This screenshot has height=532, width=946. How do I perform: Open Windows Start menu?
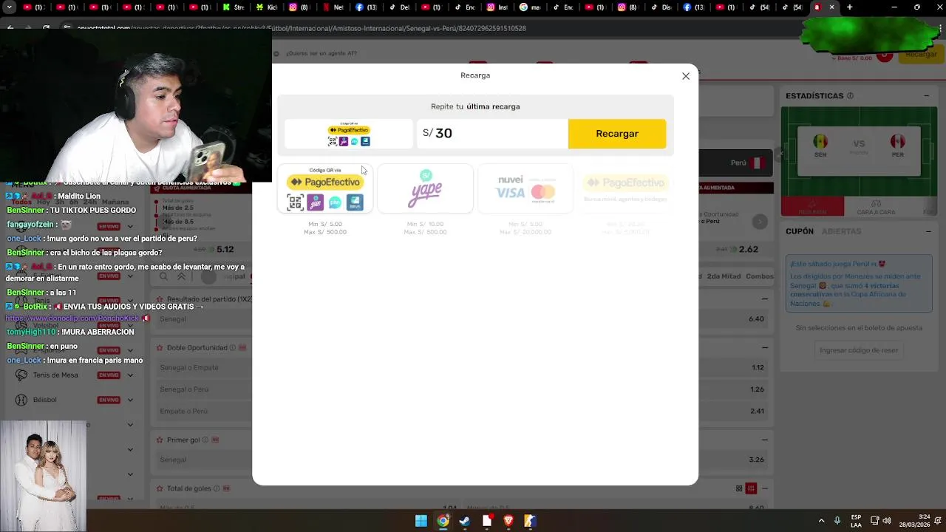pos(421,521)
